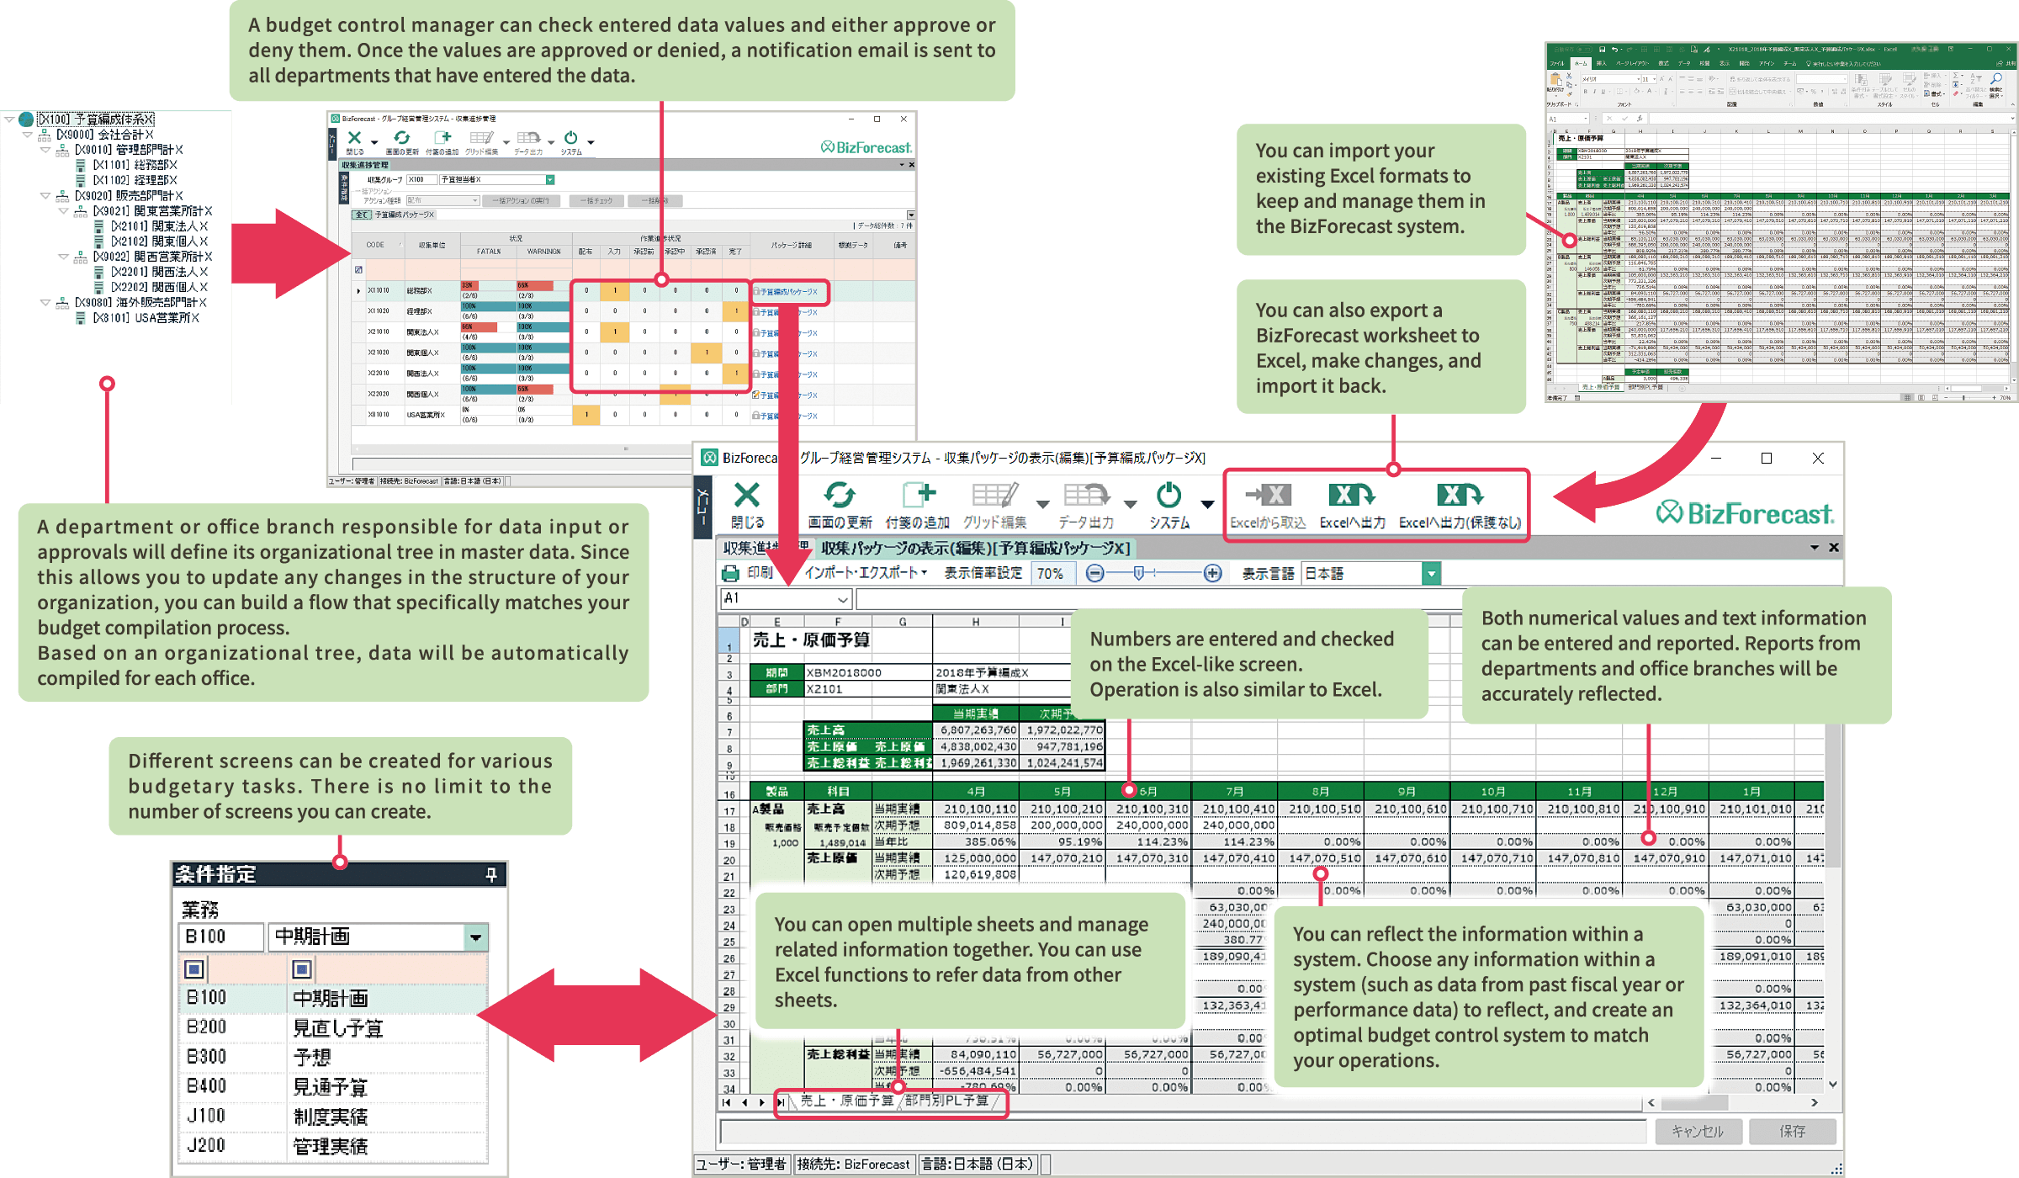This screenshot has width=2019, height=1178.
Task: Select the B200 見直し予算 row
Action: 333,1028
